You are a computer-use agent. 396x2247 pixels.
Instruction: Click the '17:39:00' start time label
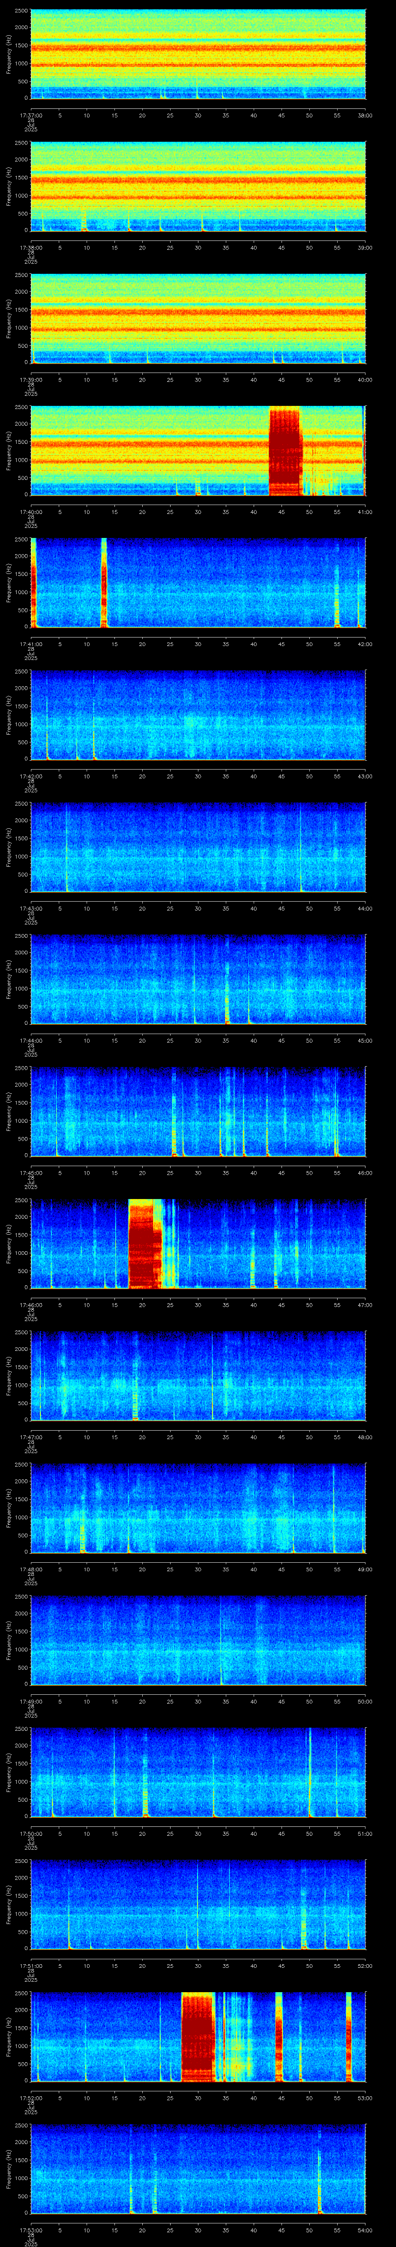(x=31, y=380)
